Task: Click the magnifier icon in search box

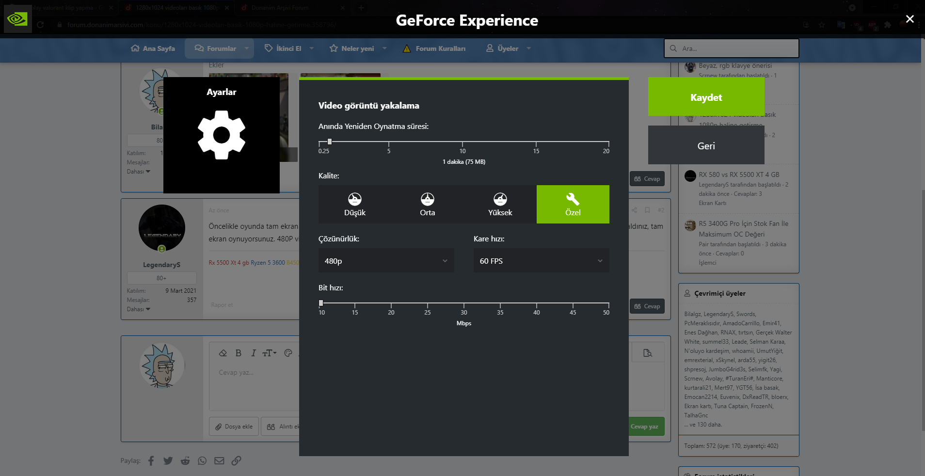Action: tap(673, 48)
